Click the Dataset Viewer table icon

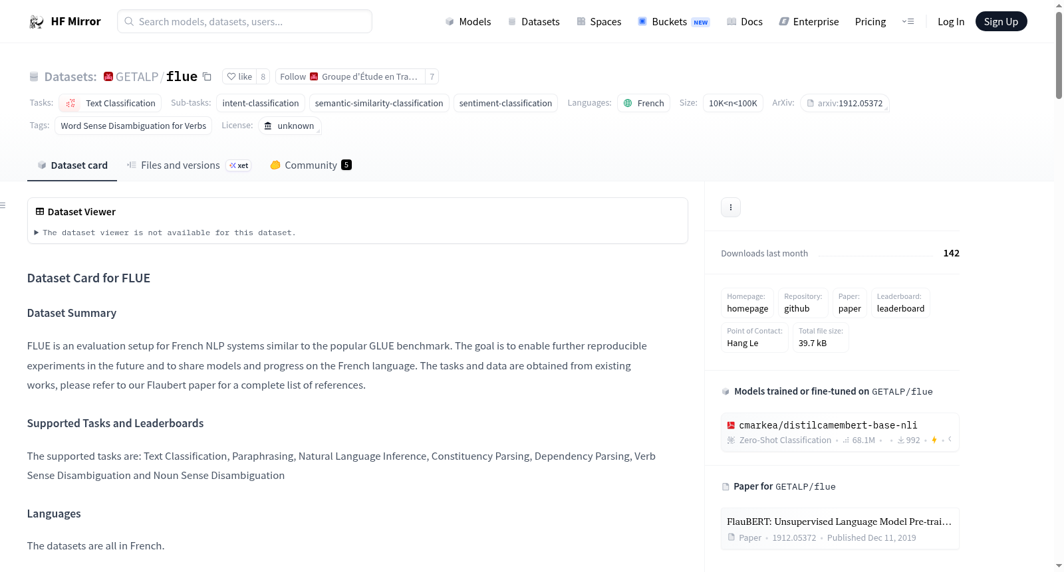pyautogui.click(x=40, y=211)
